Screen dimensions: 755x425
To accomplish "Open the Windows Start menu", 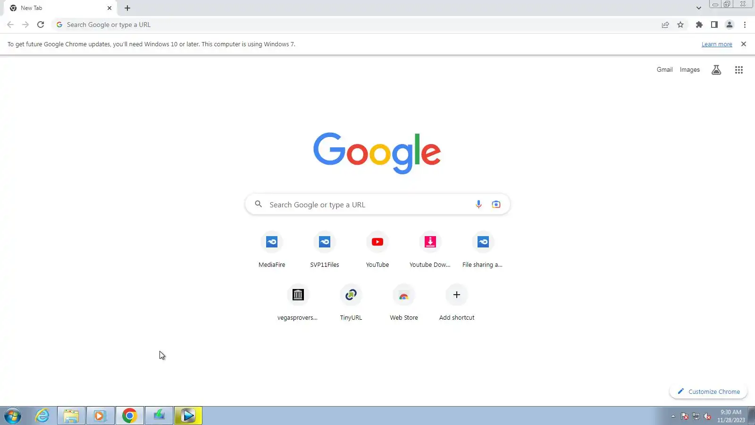I will pyautogui.click(x=13, y=416).
